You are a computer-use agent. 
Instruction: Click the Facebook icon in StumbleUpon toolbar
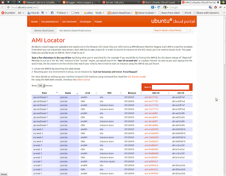(52, 13)
